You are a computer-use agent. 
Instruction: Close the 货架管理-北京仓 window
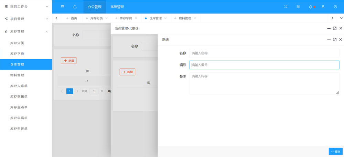(341, 28)
